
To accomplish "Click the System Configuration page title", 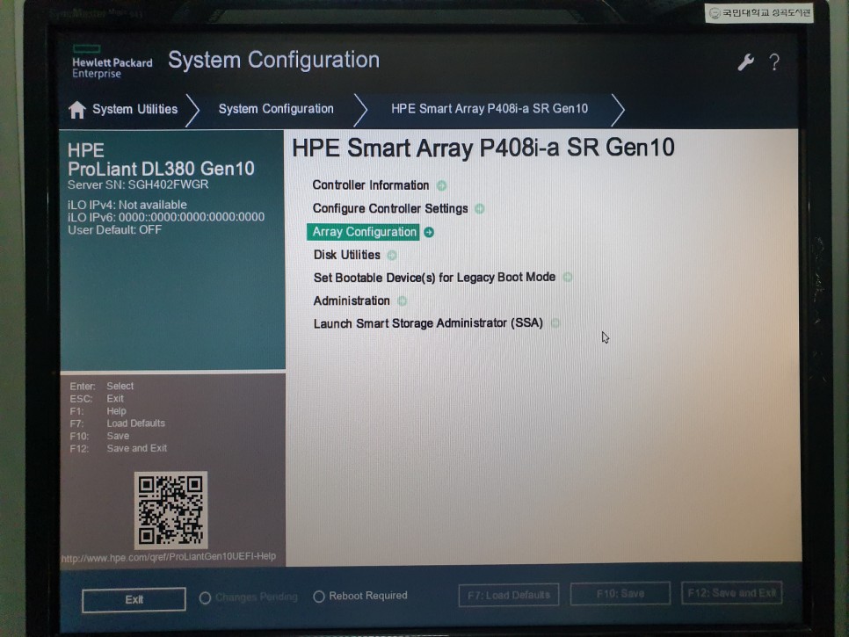I will coord(274,60).
